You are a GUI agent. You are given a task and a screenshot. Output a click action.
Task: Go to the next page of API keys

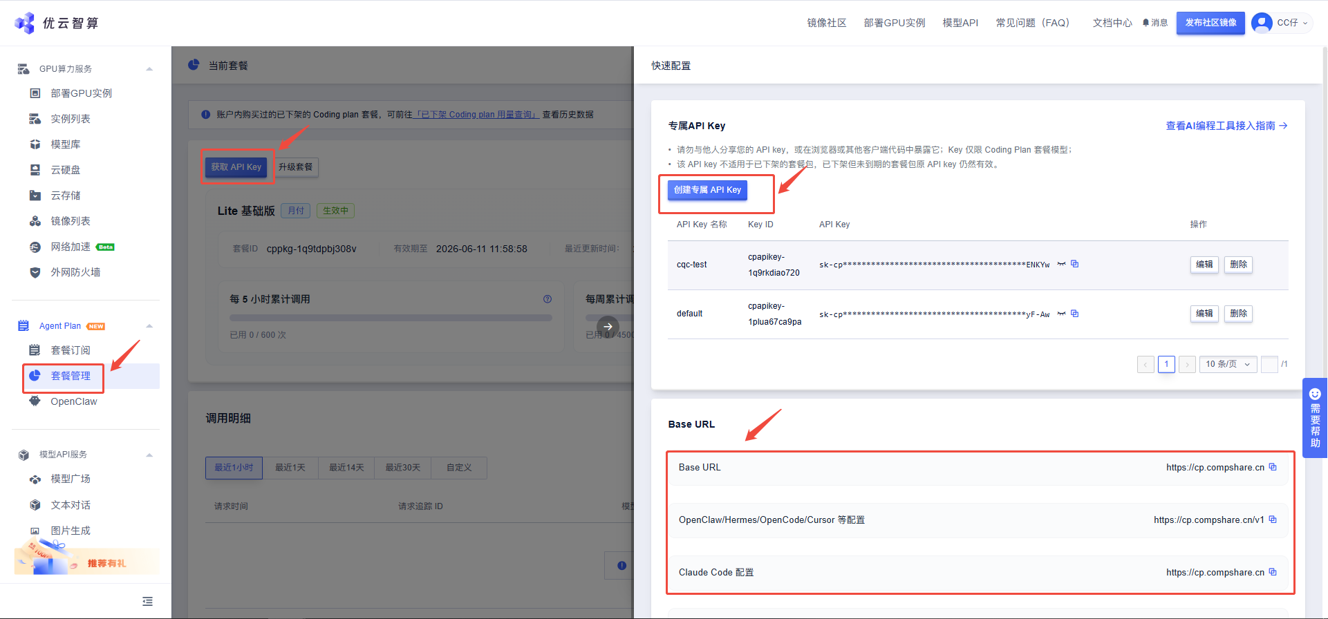pos(1188,364)
